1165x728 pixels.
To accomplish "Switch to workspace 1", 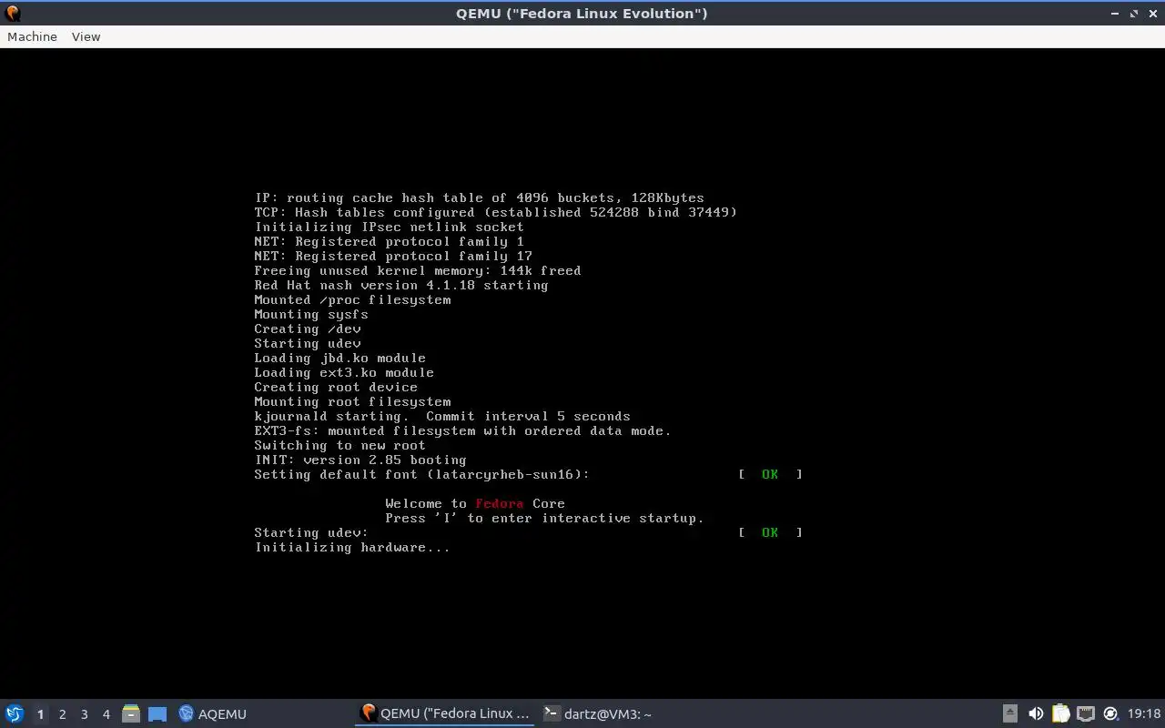I will [40, 714].
